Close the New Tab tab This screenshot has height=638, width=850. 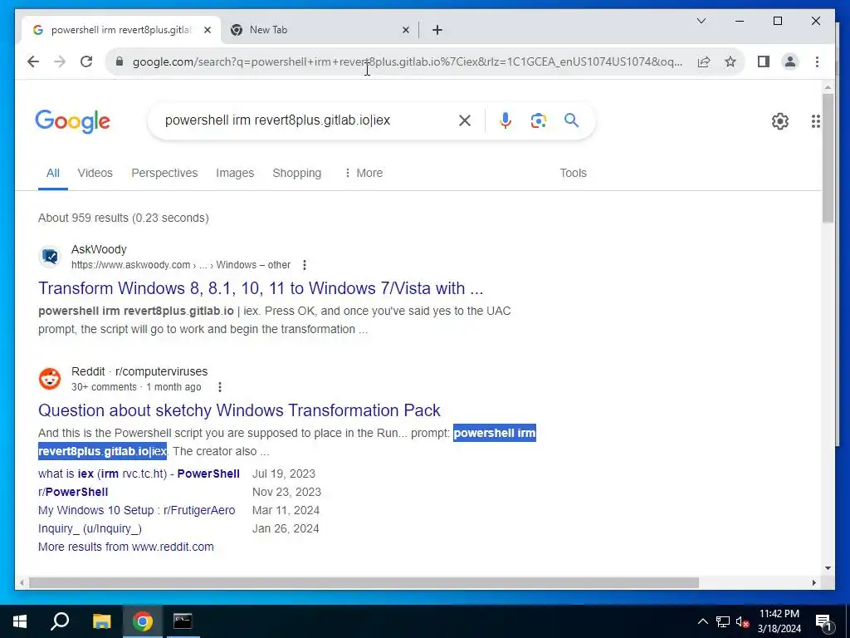405,30
